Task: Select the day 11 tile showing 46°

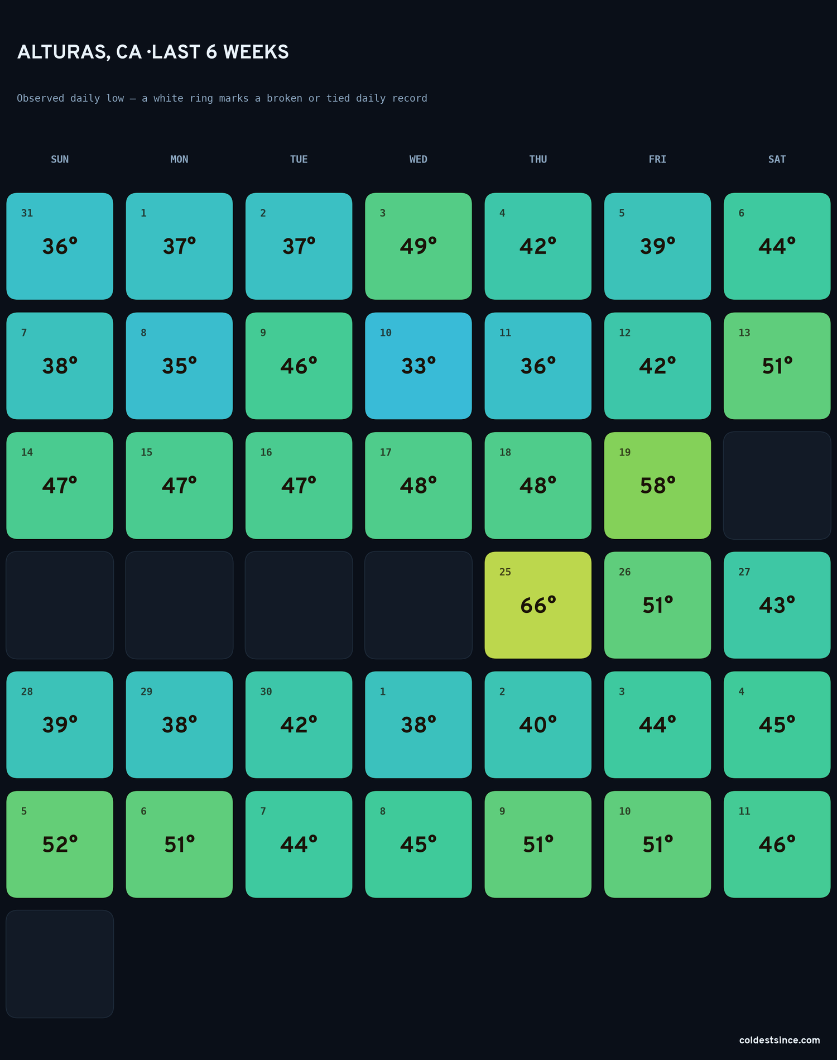Action: (x=777, y=844)
